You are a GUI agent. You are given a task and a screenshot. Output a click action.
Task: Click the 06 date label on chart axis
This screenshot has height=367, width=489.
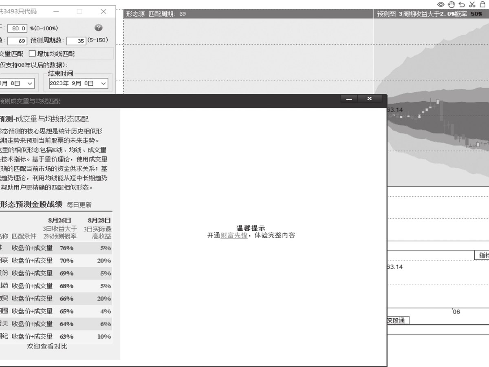click(456, 312)
